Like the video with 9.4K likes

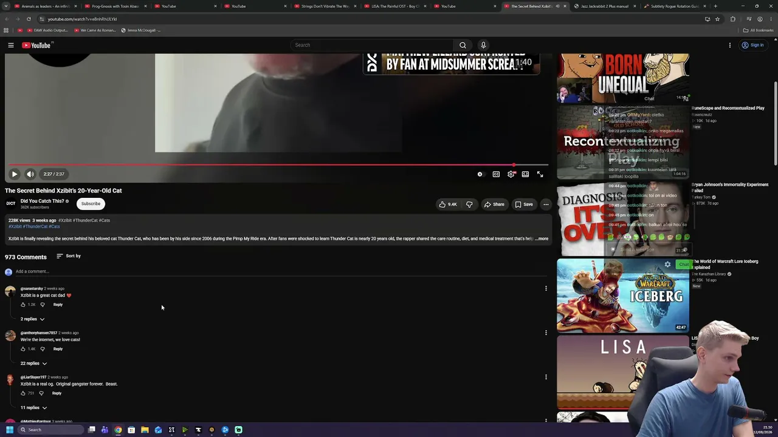(x=448, y=205)
